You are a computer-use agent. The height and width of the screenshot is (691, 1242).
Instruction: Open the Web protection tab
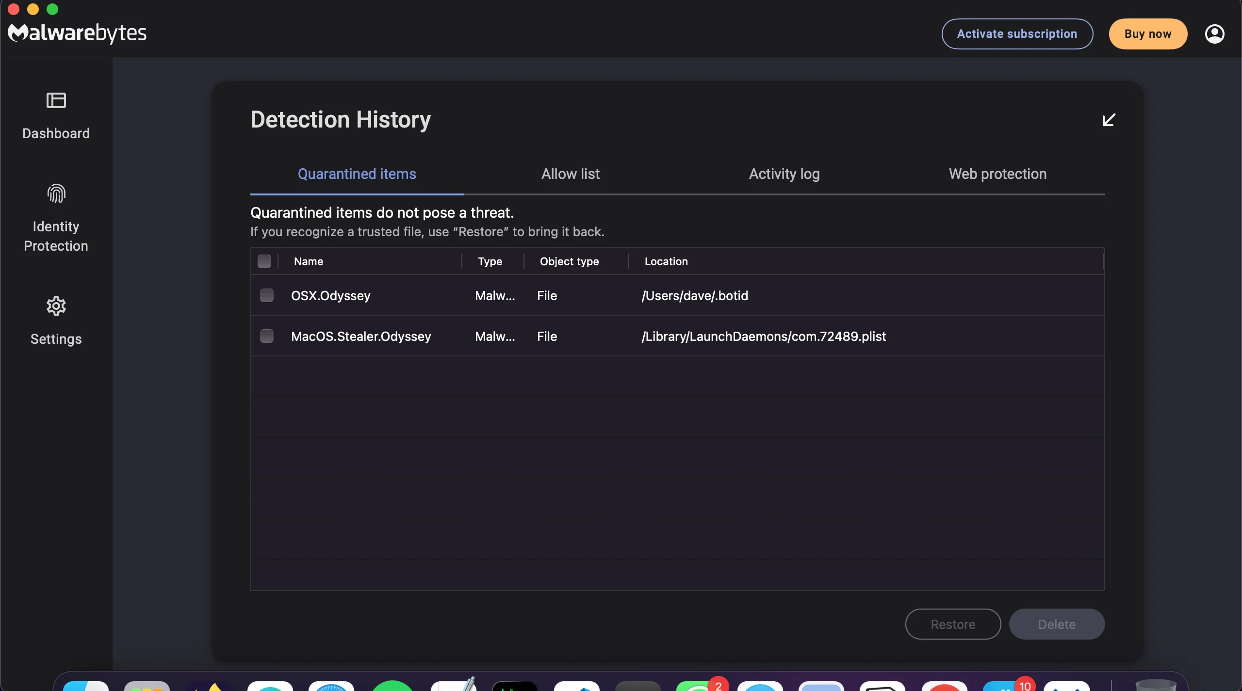[x=997, y=174]
